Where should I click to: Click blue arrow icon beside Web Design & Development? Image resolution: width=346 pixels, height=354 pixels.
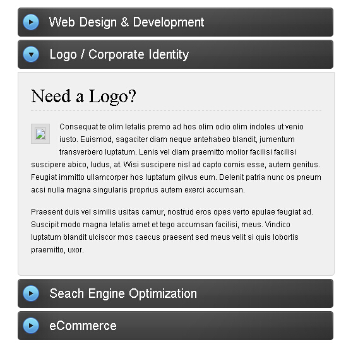31,22
